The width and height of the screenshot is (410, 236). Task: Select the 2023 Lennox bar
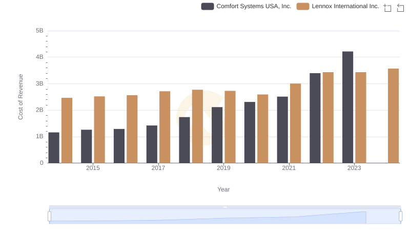[361, 118]
